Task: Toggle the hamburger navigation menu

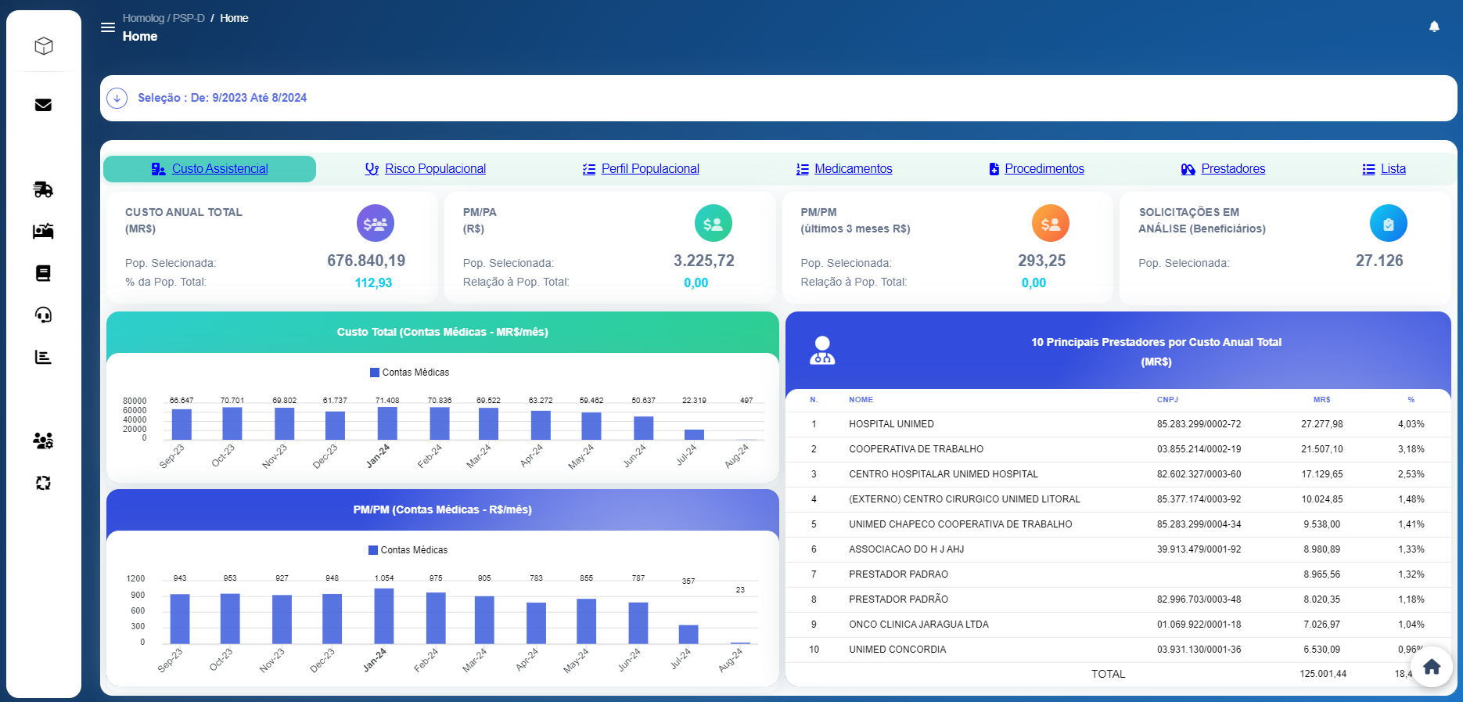Action: [108, 27]
